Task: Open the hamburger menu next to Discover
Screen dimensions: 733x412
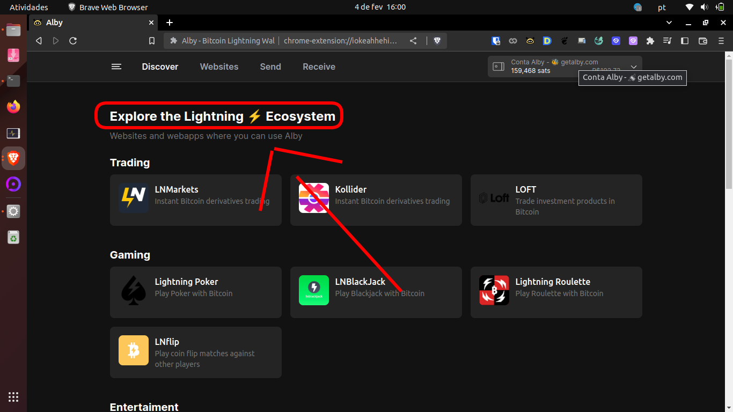Action: click(116, 67)
